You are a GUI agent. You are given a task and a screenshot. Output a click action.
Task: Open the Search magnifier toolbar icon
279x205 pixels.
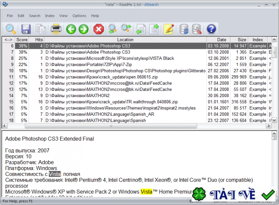pyautogui.click(x=11, y=29)
